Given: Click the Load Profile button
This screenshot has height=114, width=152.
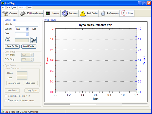Looking at the screenshot, I should pos(29,46).
